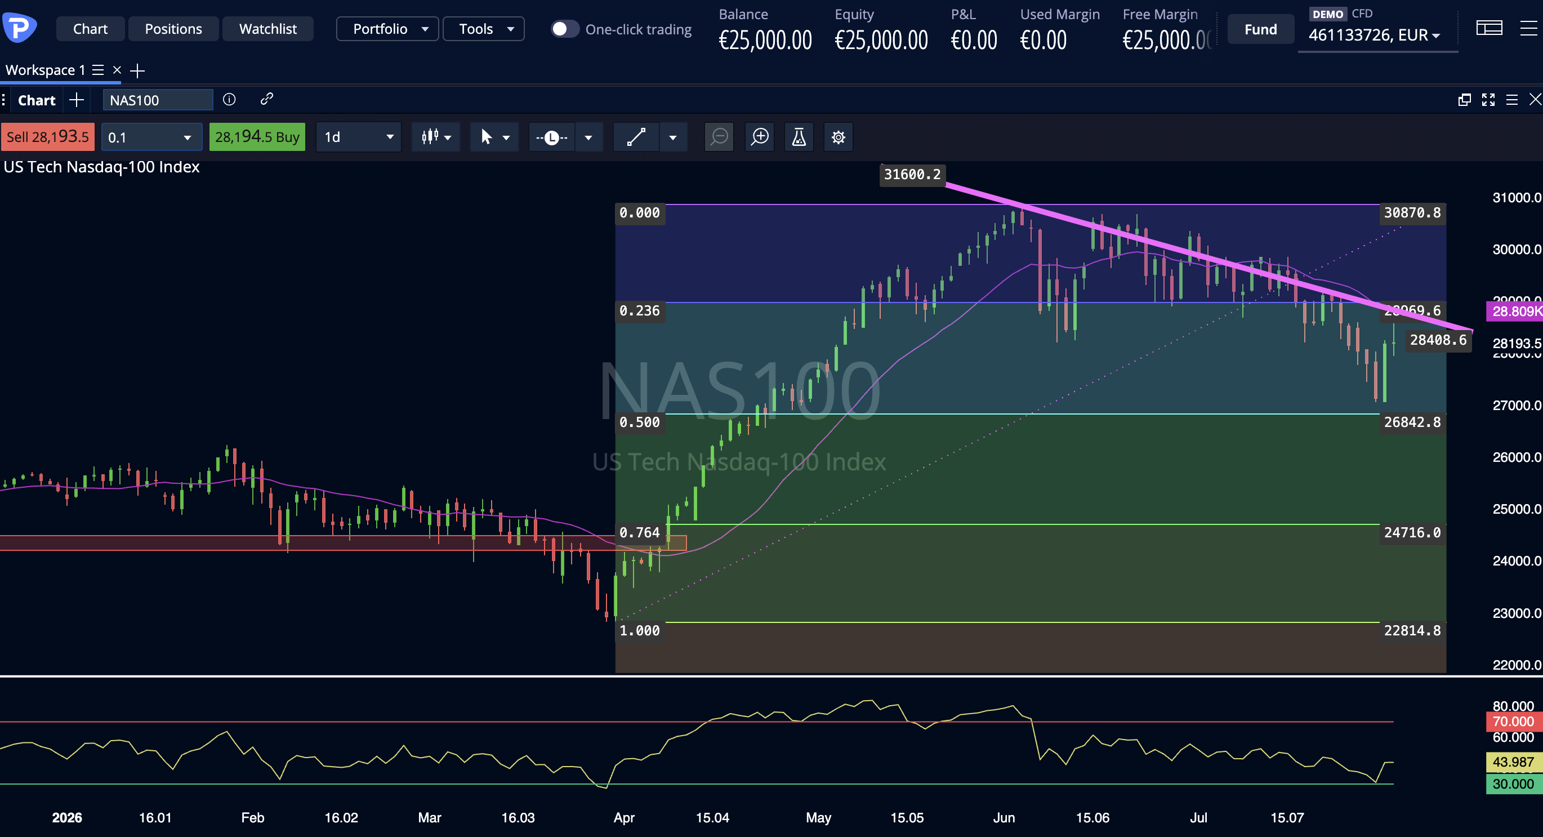The width and height of the screenshot is (1543, 837).
Task: Open the 0.1 volume dropdown
Action: click(150, 137)
